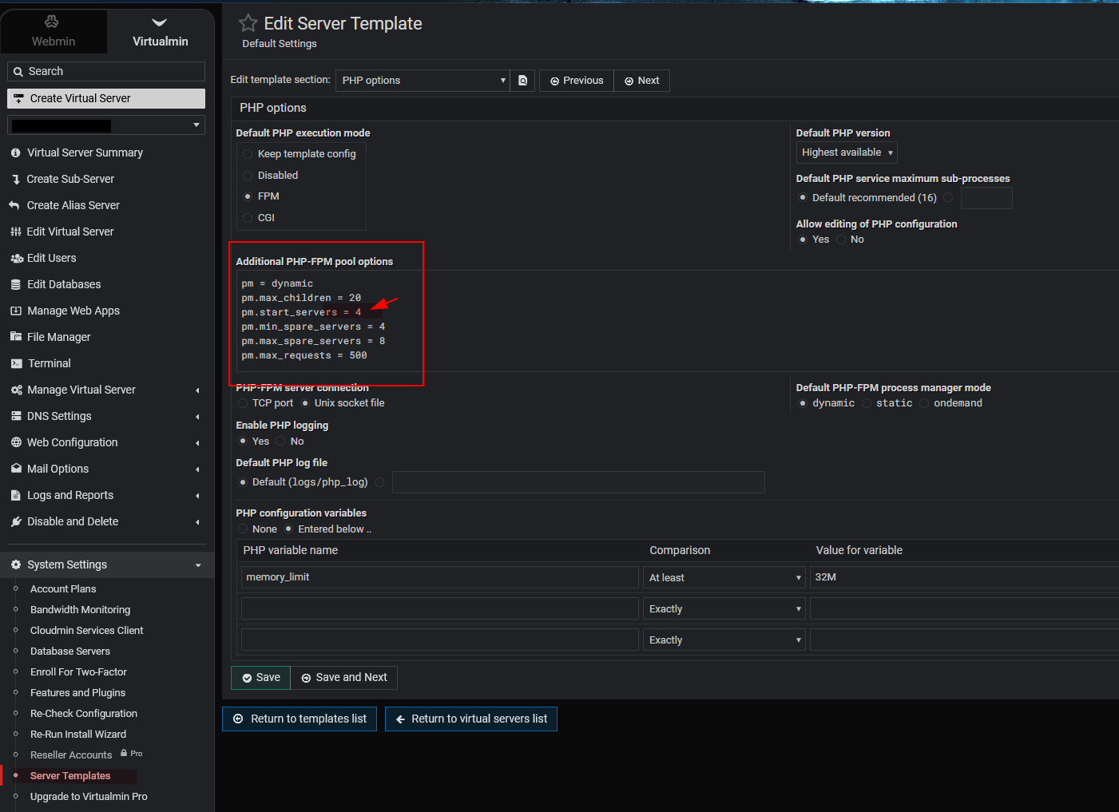This screenshot has height=812, width=1119.
Task: Click the favorite star icon beside Edit Server Template
Action: click(248, 23)
